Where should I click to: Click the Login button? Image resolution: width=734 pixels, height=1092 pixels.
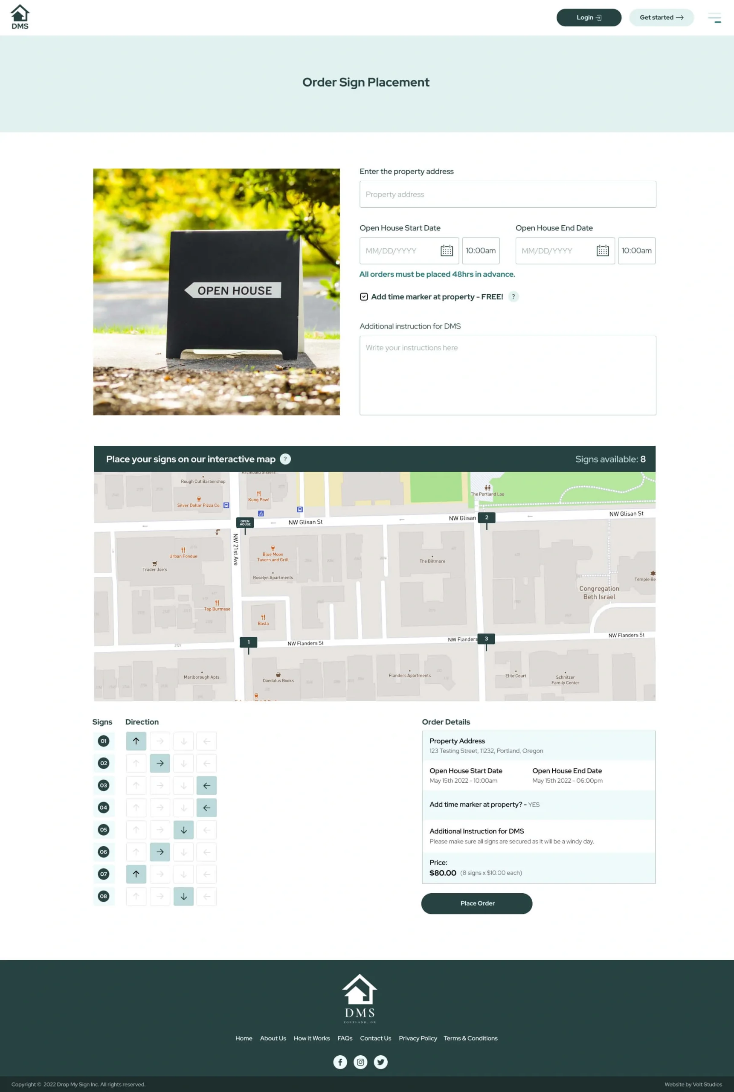[x=589, y=18]
